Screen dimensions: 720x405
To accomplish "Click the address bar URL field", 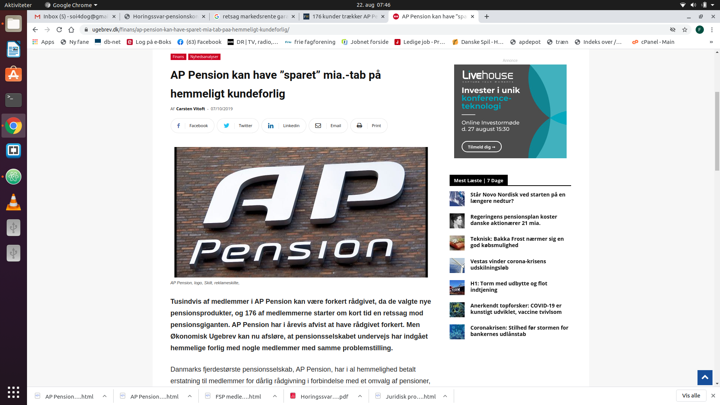I will tap(375, 30).
